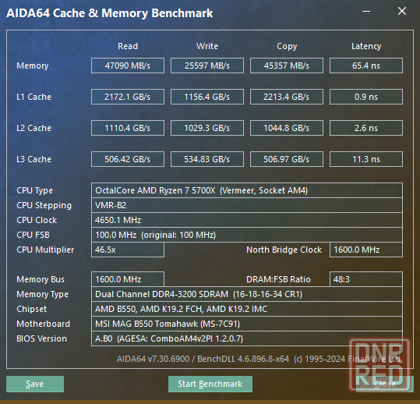420x404 pixels.
Task: Select Memory Latency value 65.4 ns
Action: pyautogui.click(x=366, y=66)
